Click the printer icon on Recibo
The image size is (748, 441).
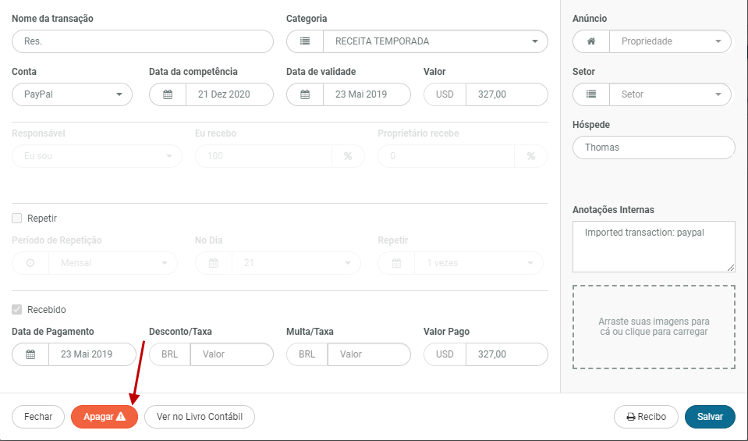[x=630, y=417]
